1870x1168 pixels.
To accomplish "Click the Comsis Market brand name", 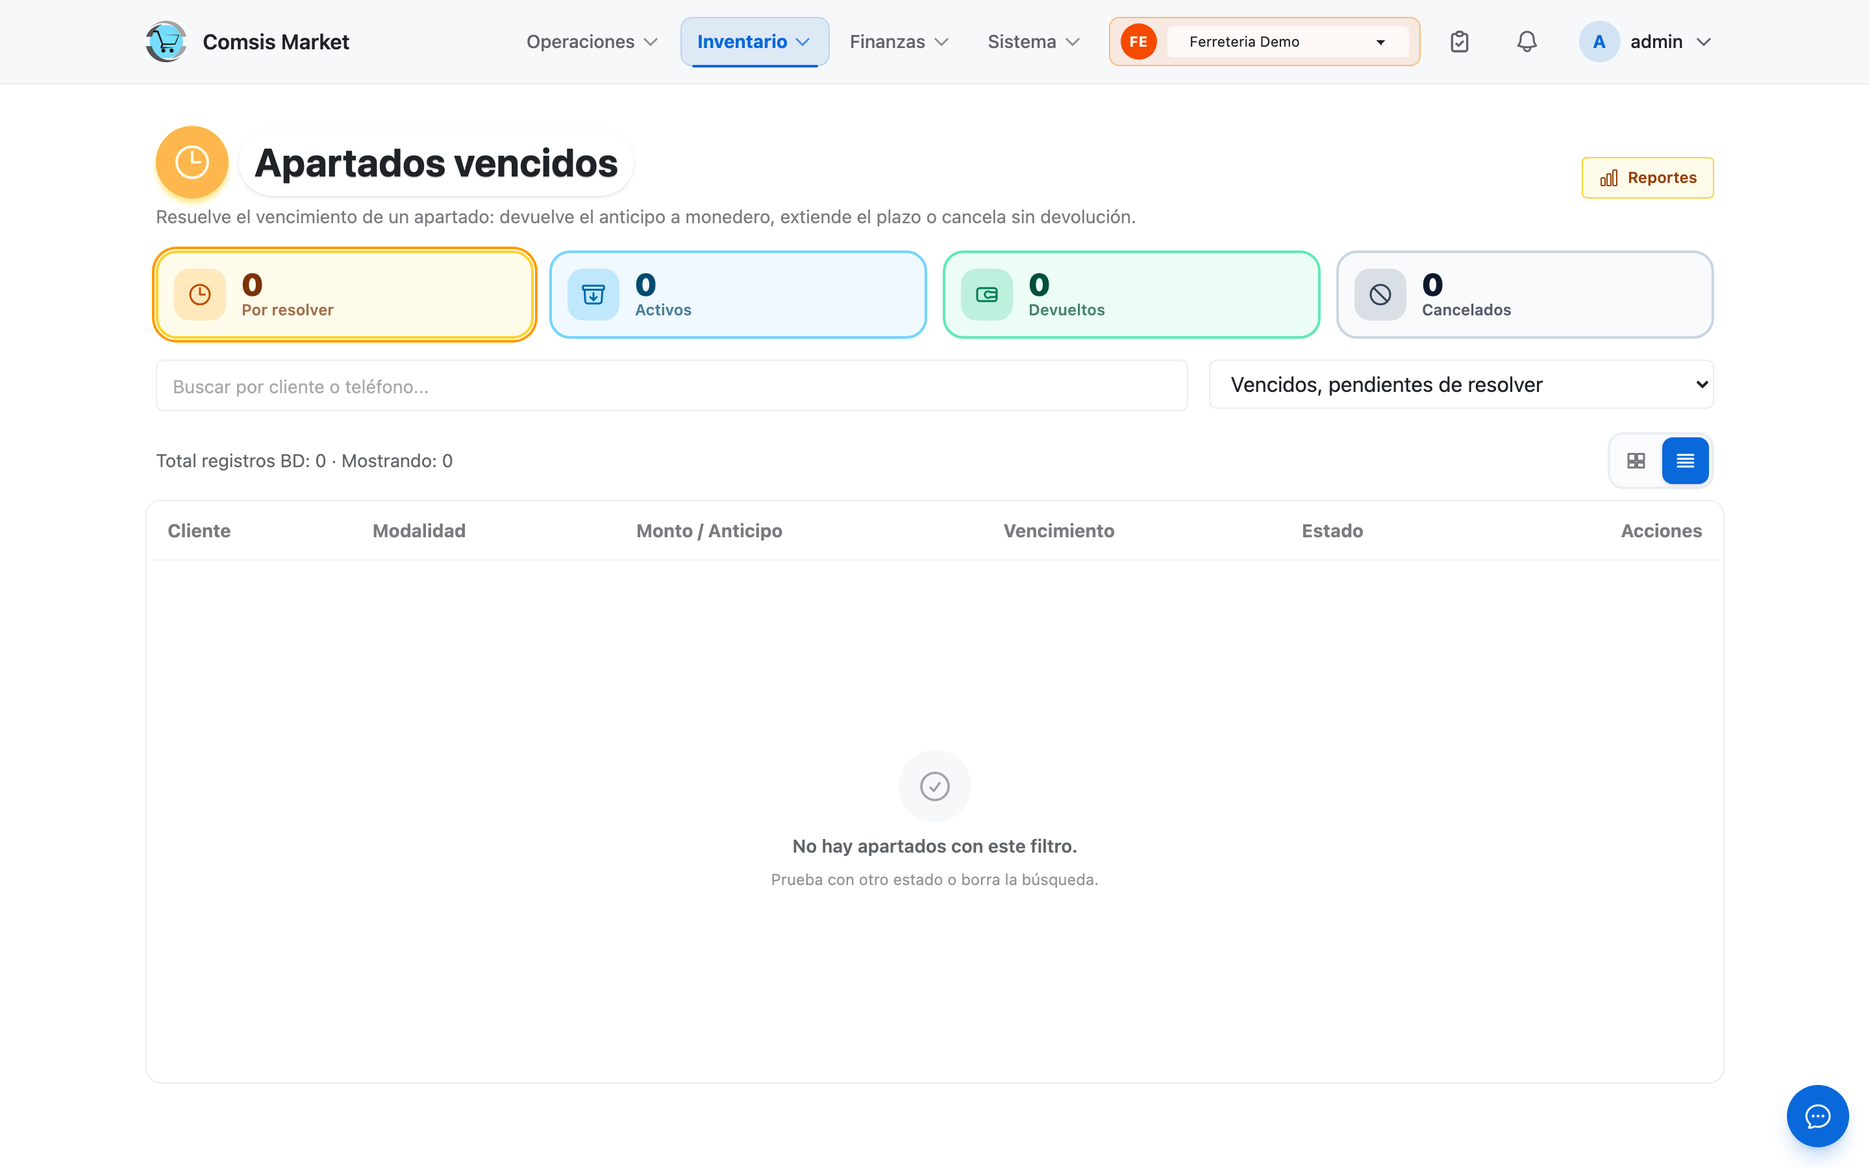I will pos(276,42).
